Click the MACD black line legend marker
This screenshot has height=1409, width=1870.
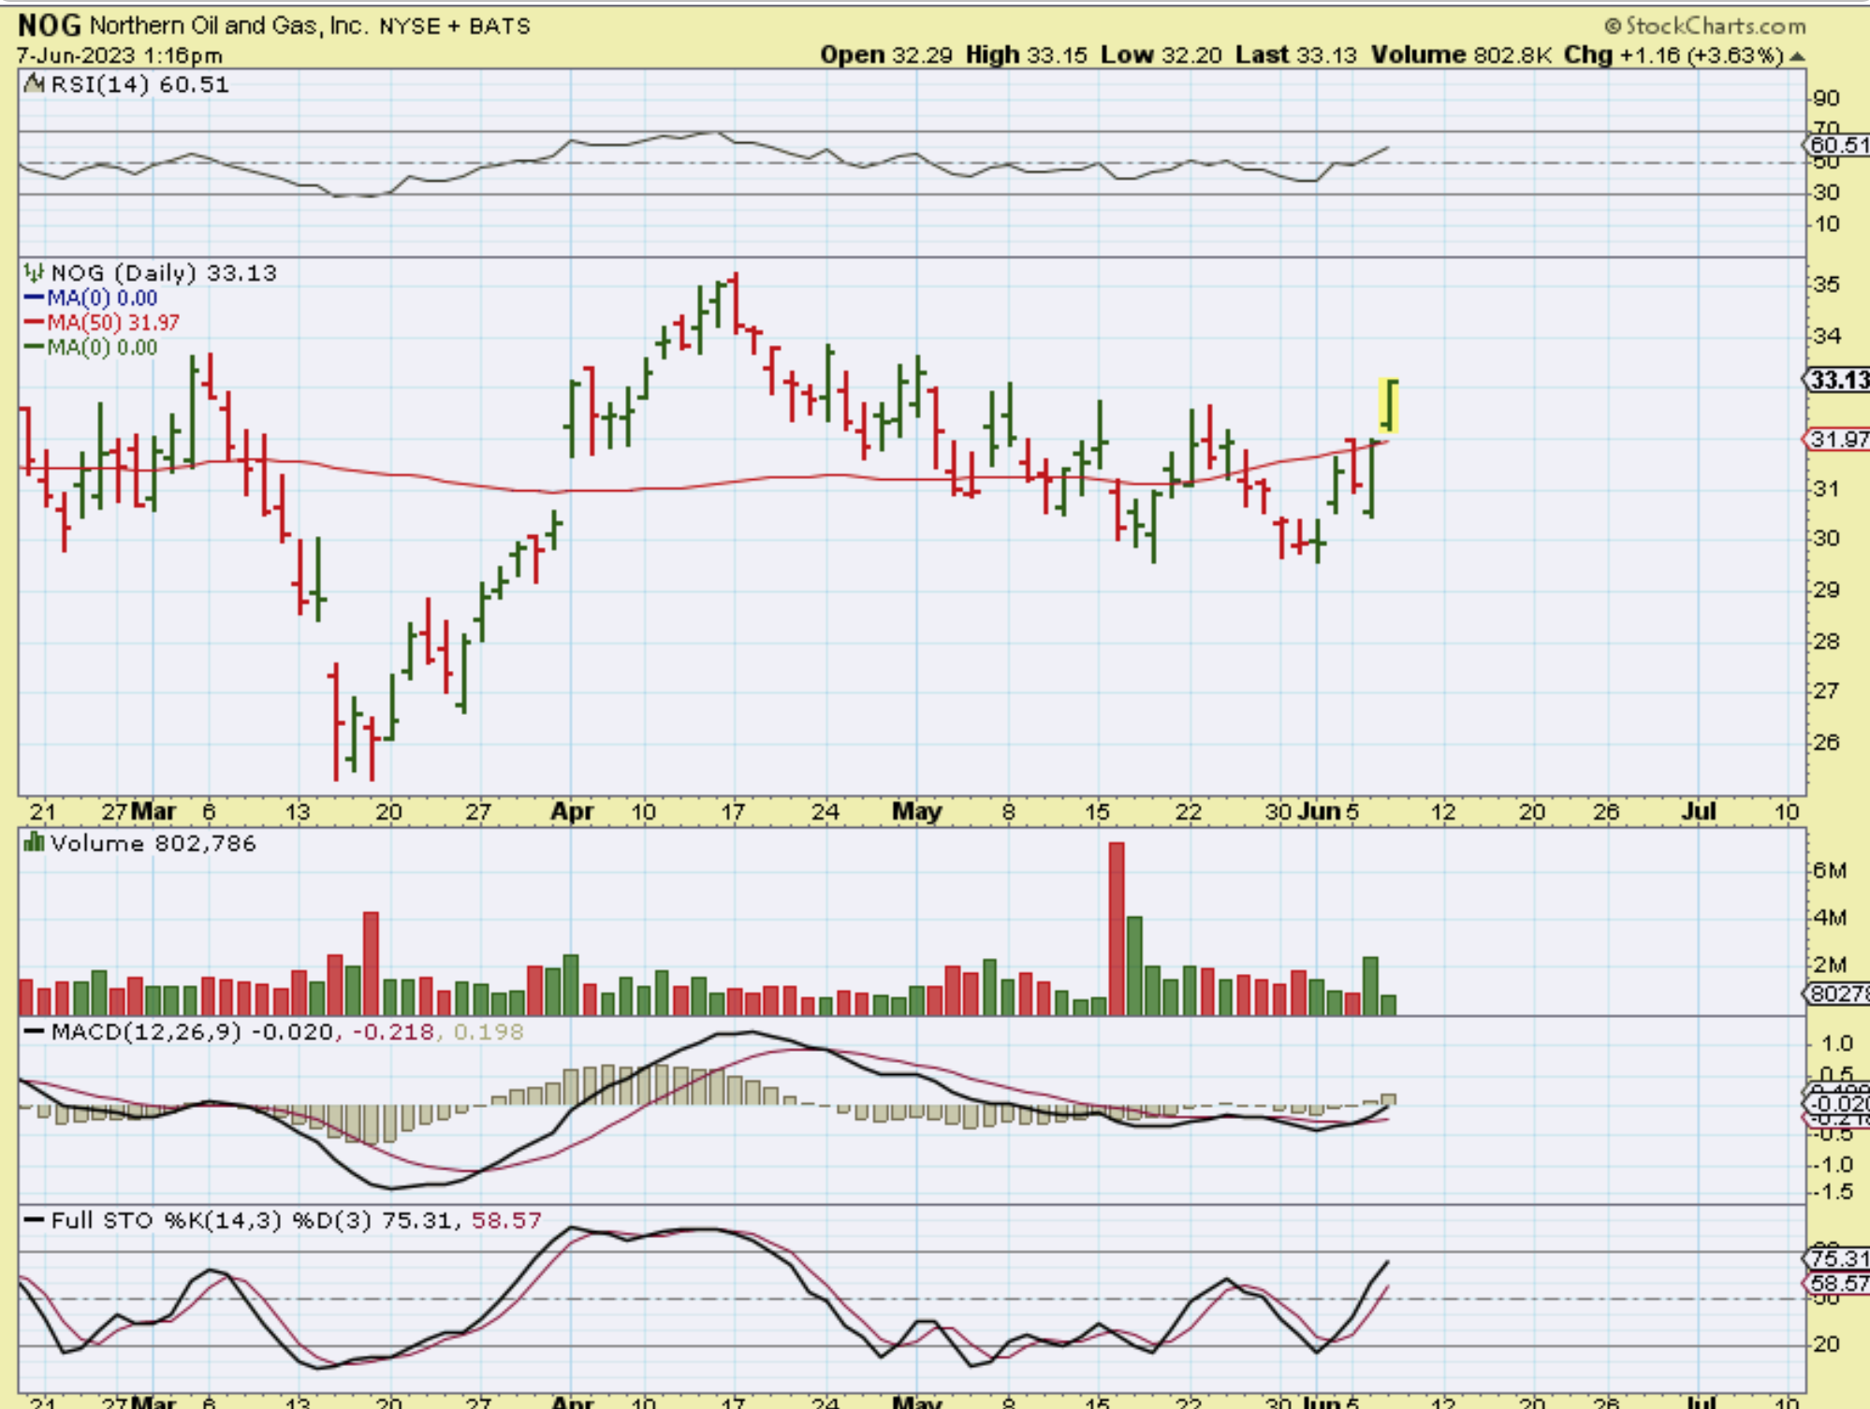tap(35, 1032)
